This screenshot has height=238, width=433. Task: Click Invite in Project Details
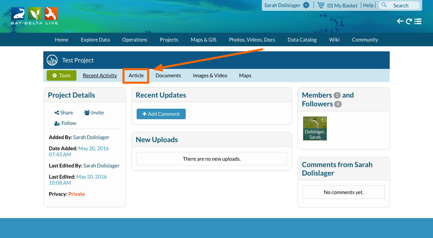coord(94,113)
